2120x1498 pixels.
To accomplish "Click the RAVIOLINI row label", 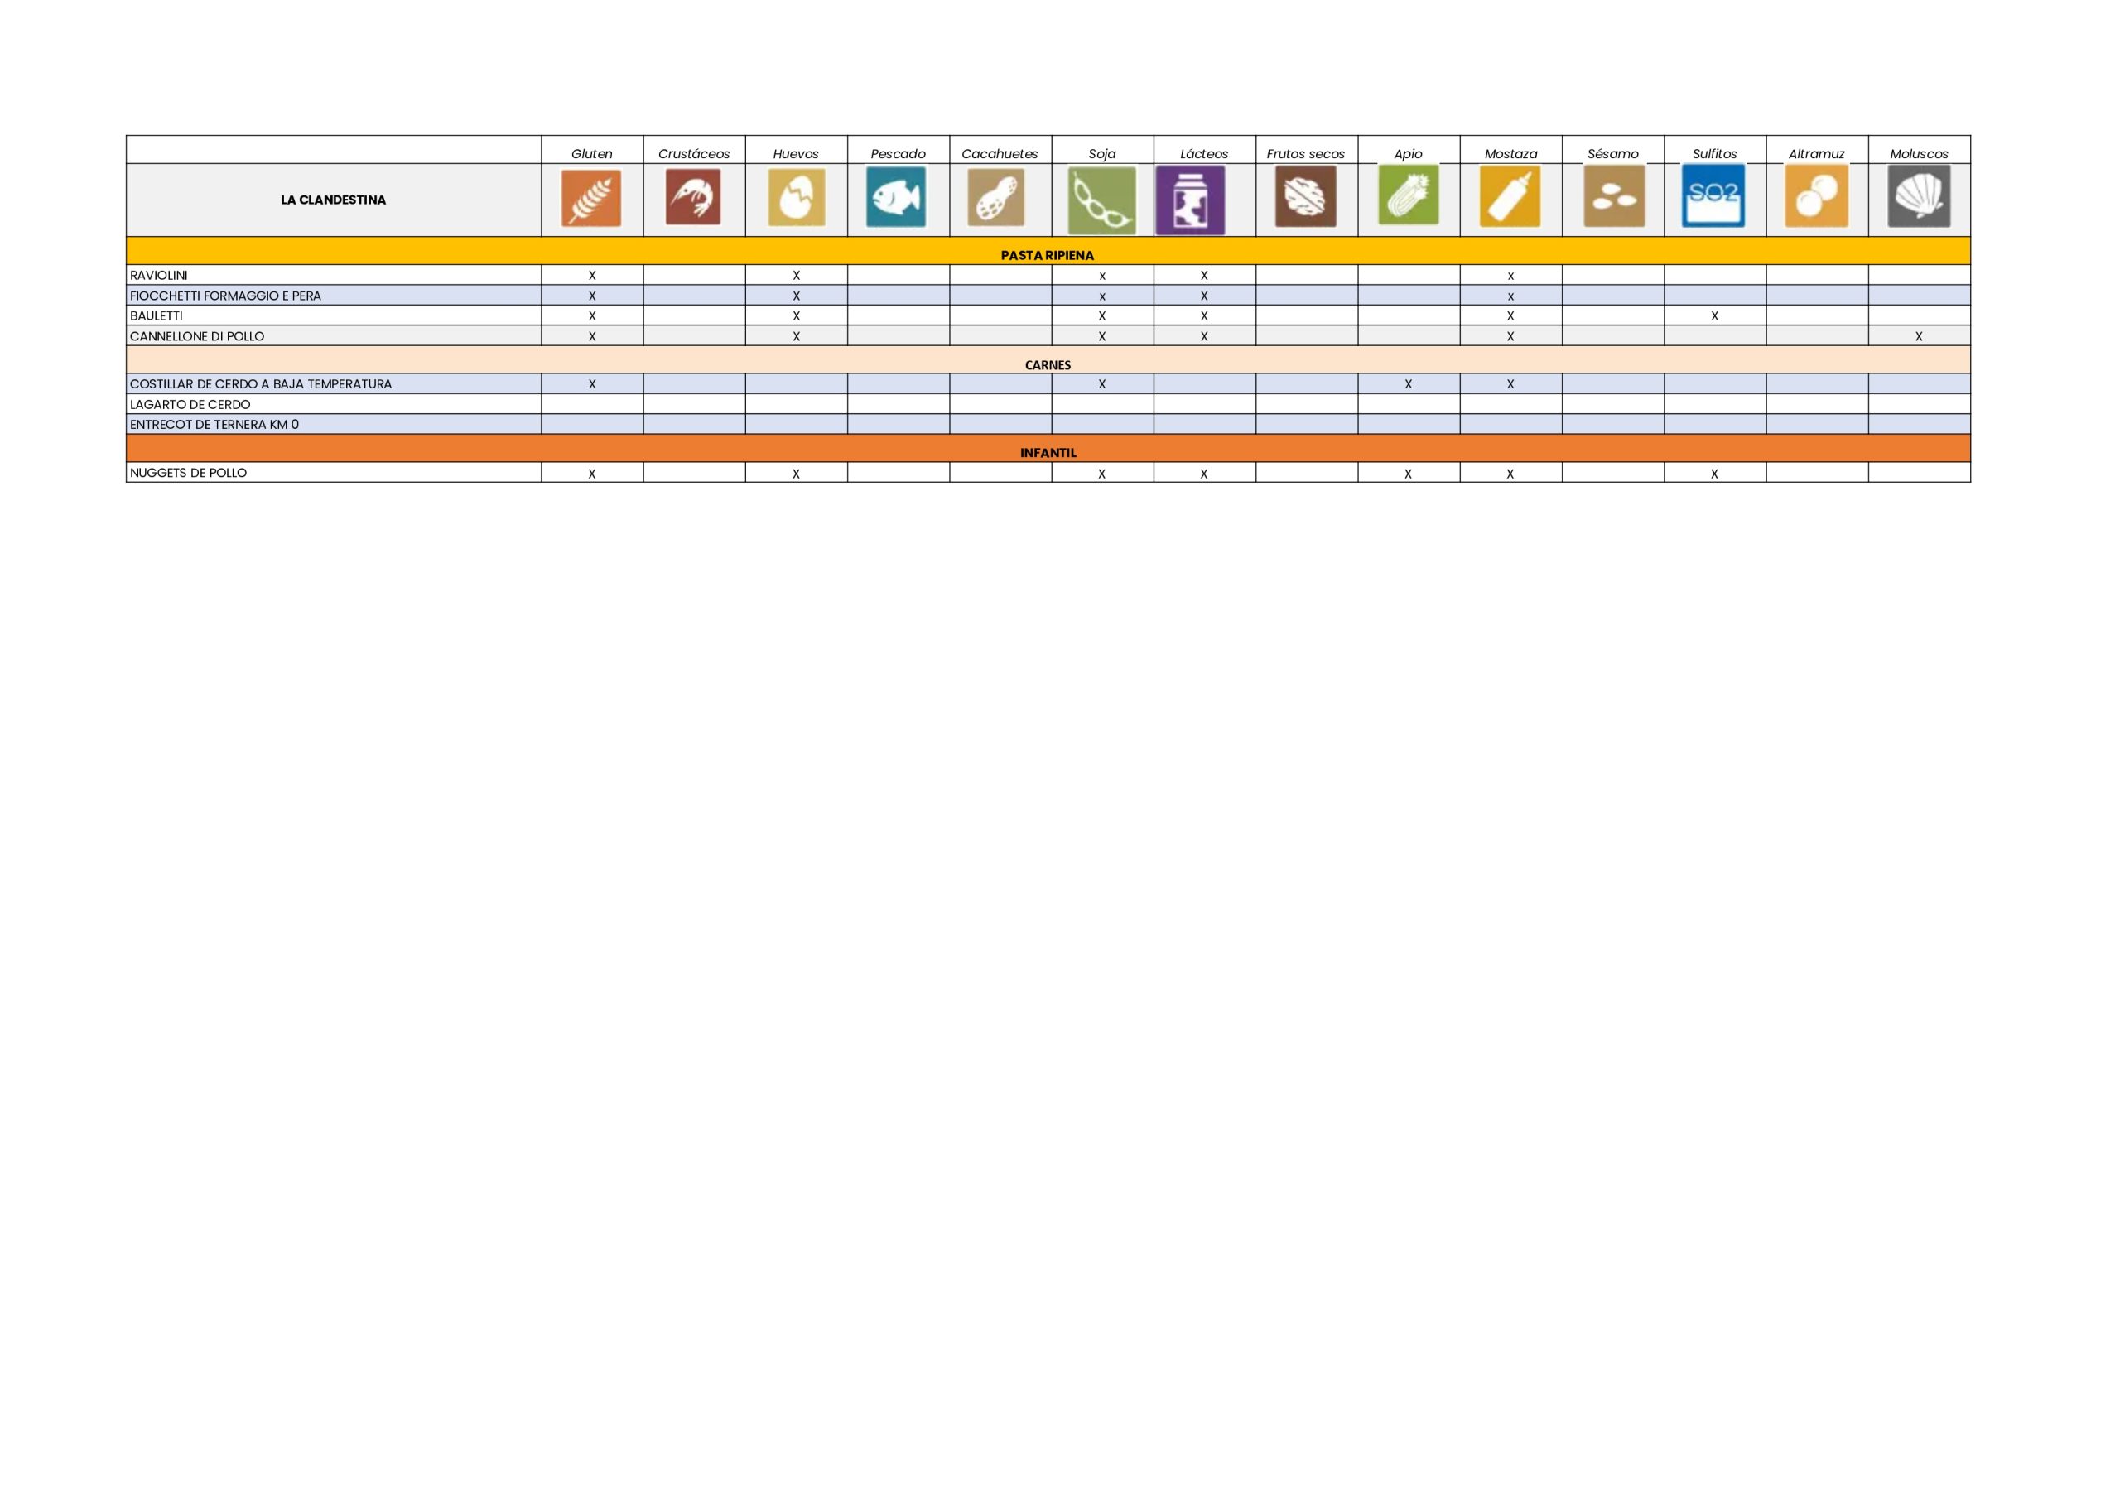I will click(159, 275).
